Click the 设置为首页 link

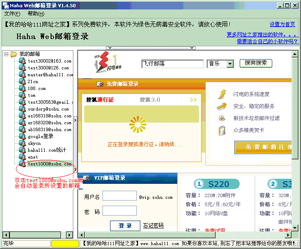click(282, 24)
